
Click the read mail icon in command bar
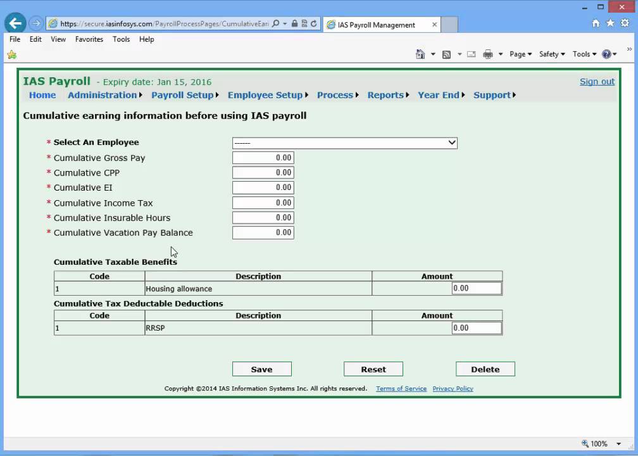pyautogui.click(x=471, y=54)
